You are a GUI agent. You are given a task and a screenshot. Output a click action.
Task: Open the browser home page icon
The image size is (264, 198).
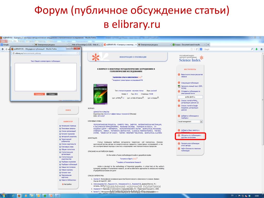click(x=261, y=49)
